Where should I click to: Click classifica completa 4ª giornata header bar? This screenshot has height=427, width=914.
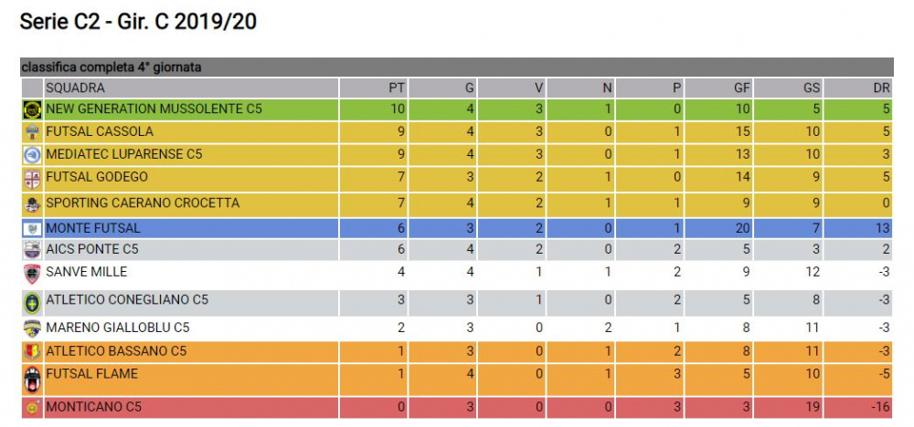click(x=457, y=68)
